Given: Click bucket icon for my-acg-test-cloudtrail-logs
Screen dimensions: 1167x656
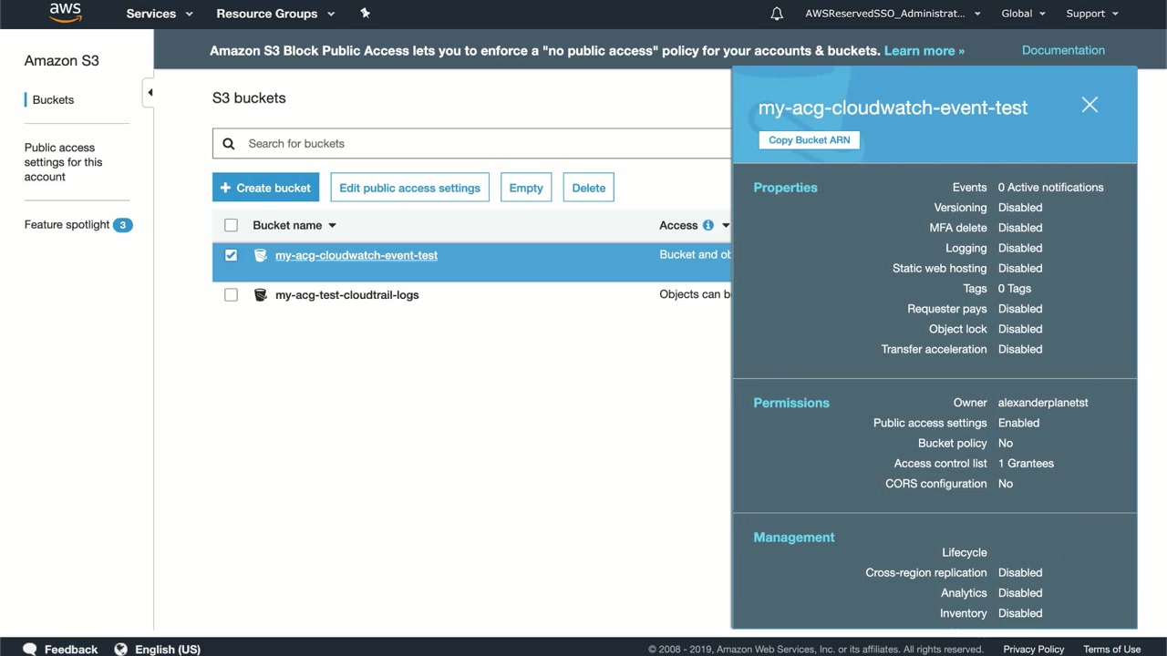Looking at the screenshot, I should point(260,295).
